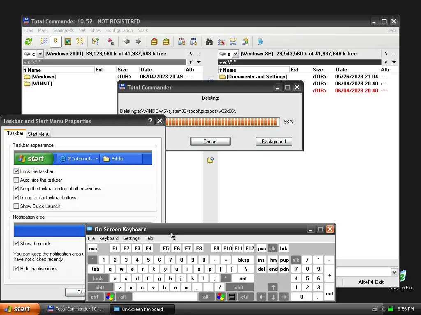
Task: Click up arrow key on On-Screen Keyboard
Action: coord(273,288)
